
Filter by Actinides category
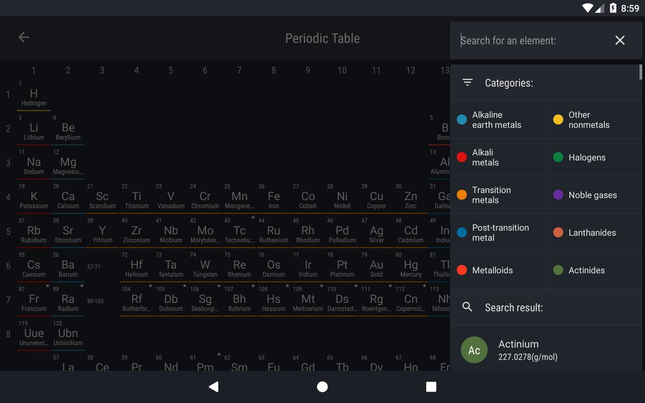(x=594, y=270)
